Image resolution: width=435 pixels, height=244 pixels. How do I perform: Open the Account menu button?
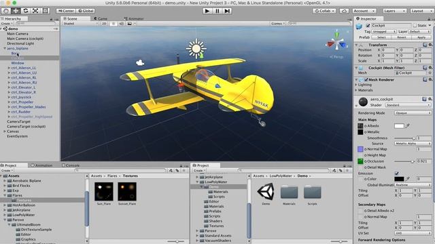click(364, 11)
